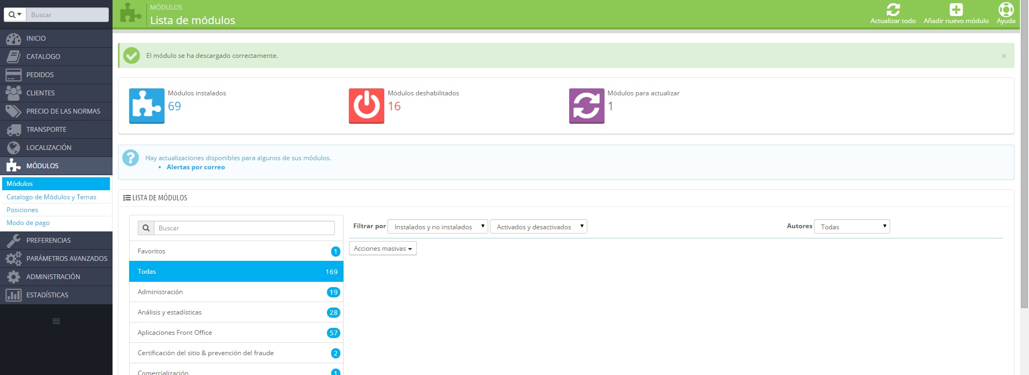The image size is (1029, 375).
Task: Click the Módulos puzzle icon in sidebar
Action: point(13,166)
